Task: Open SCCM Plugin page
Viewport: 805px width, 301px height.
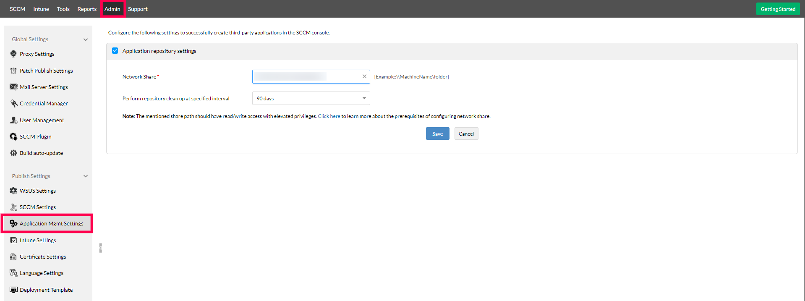Action: click(x=36, y=136)
